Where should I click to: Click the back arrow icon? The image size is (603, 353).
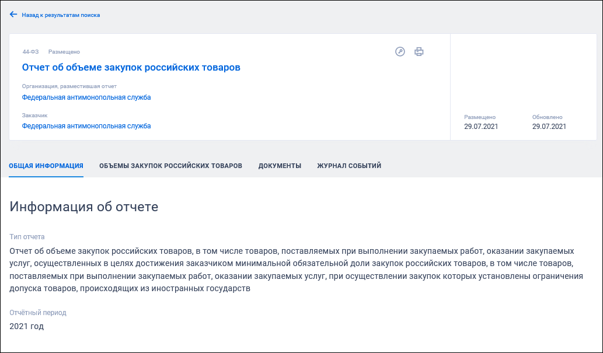tap(13, 15)
